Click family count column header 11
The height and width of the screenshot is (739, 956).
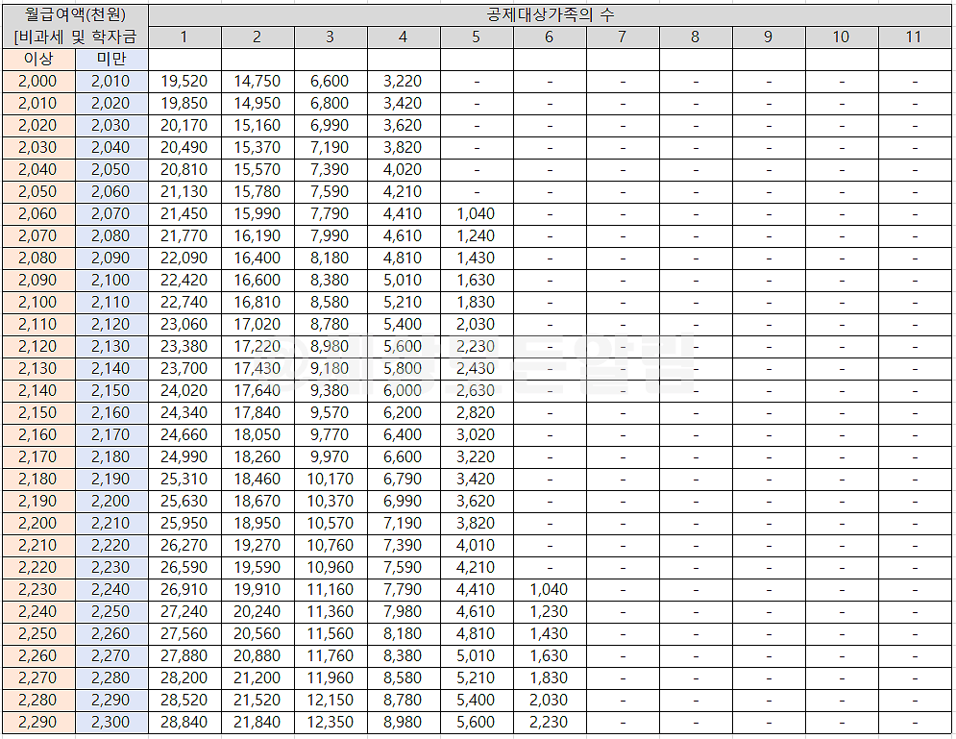click(915, 37)
